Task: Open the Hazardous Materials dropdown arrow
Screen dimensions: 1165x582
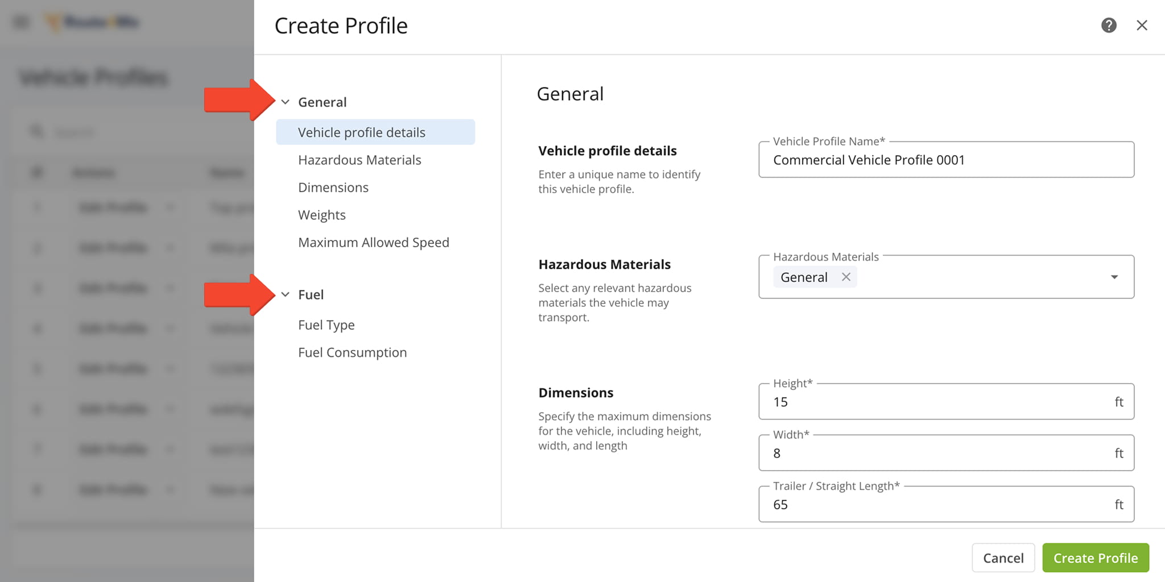Action: point(1114,277)
